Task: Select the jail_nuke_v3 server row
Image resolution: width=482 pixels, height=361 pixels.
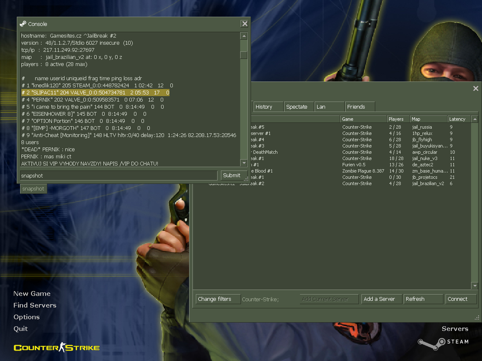Action: 360,158
